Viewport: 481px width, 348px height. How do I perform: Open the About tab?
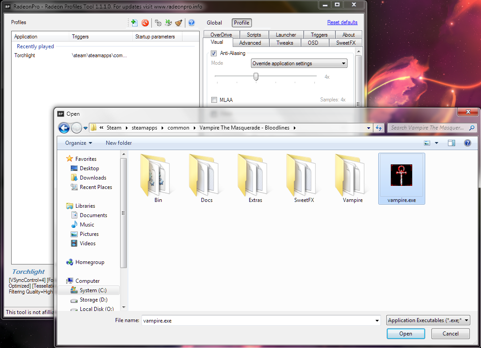(348, 35)
